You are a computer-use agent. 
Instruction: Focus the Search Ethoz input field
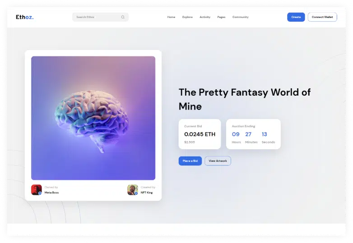tap(100, 17)
